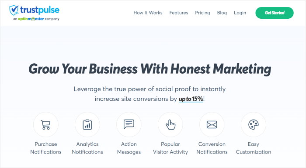Image resolution: width=306 pixels, height=168 pixels.
Task: Click the trustpulse wordmark text
Action: coord(40,10)
